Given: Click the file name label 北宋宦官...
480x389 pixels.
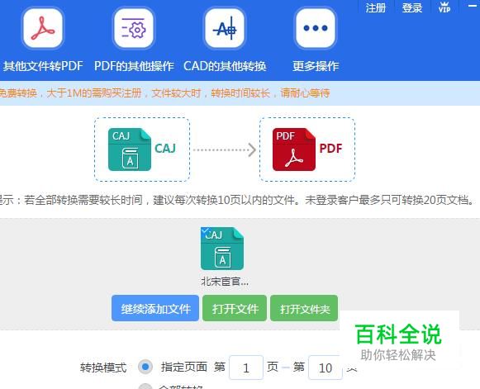Looking at the screenshot, I should pos(225,282).
